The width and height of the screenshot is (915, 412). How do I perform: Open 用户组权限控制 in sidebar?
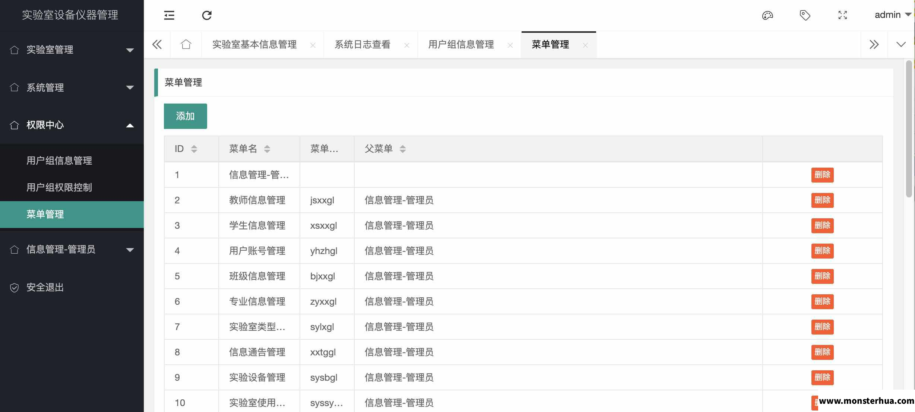click(72, 187)
